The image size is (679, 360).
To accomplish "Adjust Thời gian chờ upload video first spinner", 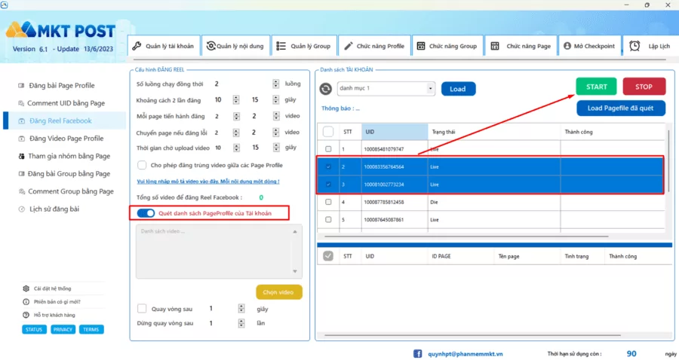I will (236, 148).
